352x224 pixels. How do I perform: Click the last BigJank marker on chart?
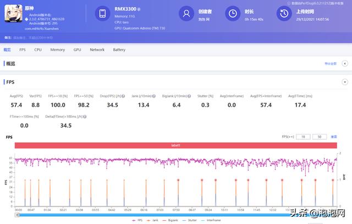click(333, 180)
